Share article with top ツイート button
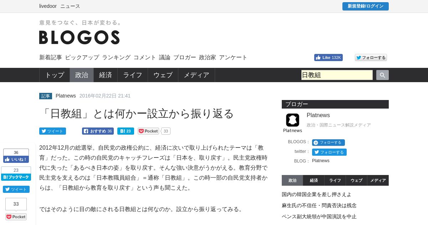This screenshot has width=428, height=225. tap(52, 131)
